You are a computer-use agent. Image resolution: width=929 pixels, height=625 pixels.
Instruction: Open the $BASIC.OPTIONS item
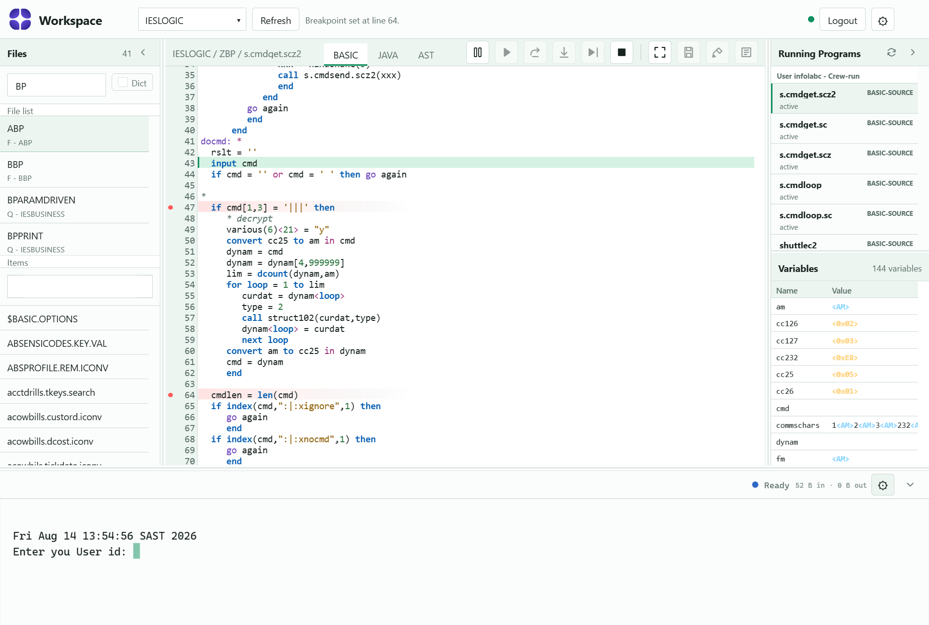pyautogui.click(x=74, y=318)
